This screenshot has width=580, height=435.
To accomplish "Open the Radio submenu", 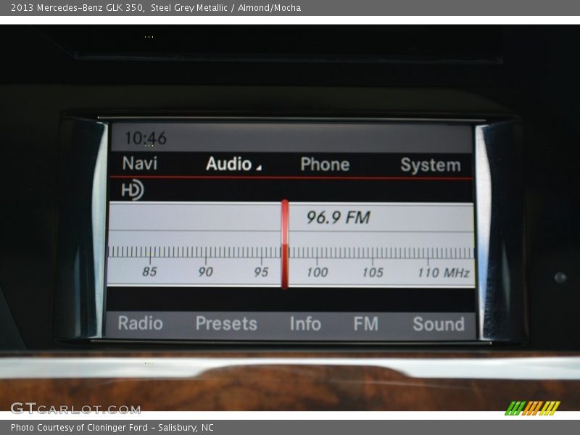I will [140, 323].
